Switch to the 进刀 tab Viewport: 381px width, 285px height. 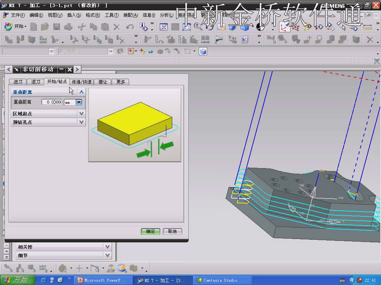[x=18, y=82]
